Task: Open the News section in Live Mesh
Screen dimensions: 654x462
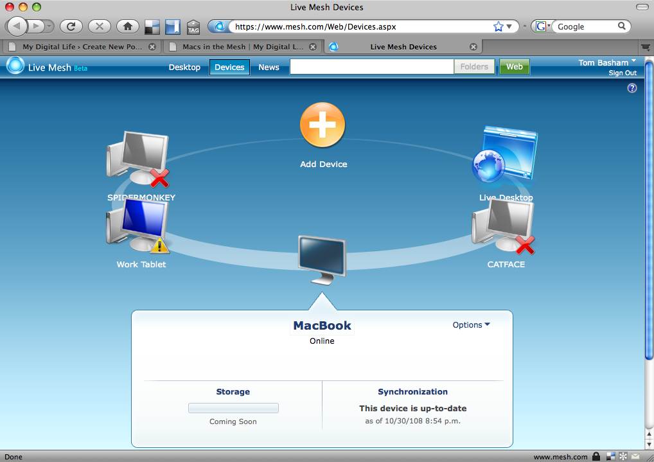Action: coord(269,67)
